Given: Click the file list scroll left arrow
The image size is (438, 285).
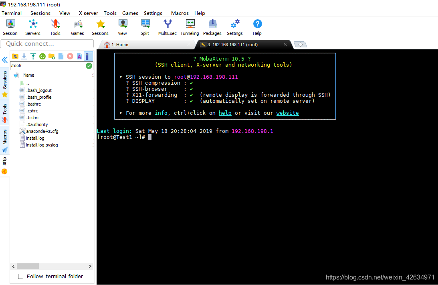Looking at the screenshot, I should coord(13,266).
